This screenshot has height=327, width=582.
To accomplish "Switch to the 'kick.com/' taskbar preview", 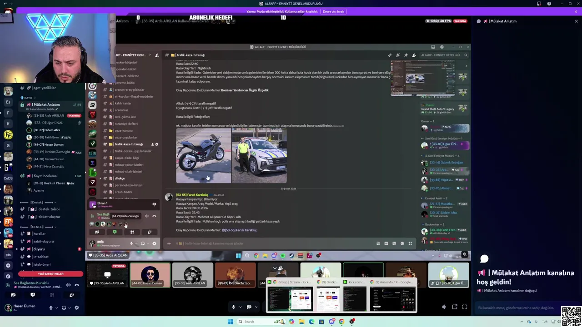I will pos(355,296).
